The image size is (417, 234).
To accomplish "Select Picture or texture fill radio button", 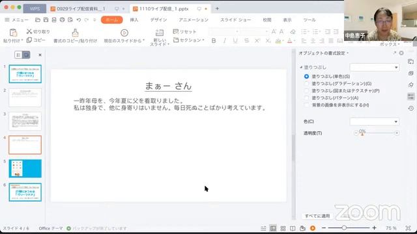I will [306, 91].
